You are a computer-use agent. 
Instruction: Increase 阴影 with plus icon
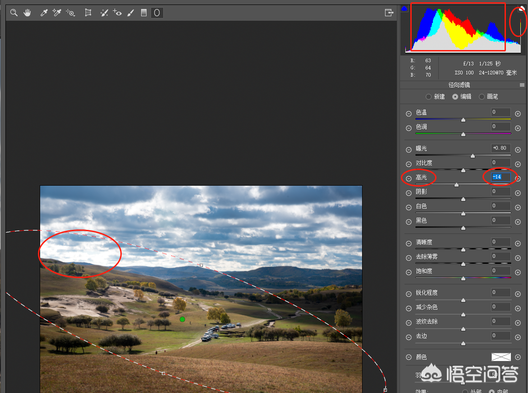(x=518, y=193)
